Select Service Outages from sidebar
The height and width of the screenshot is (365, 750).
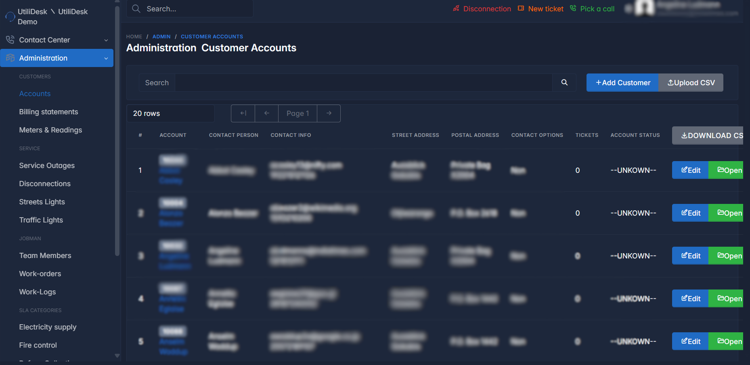point(47,166)
